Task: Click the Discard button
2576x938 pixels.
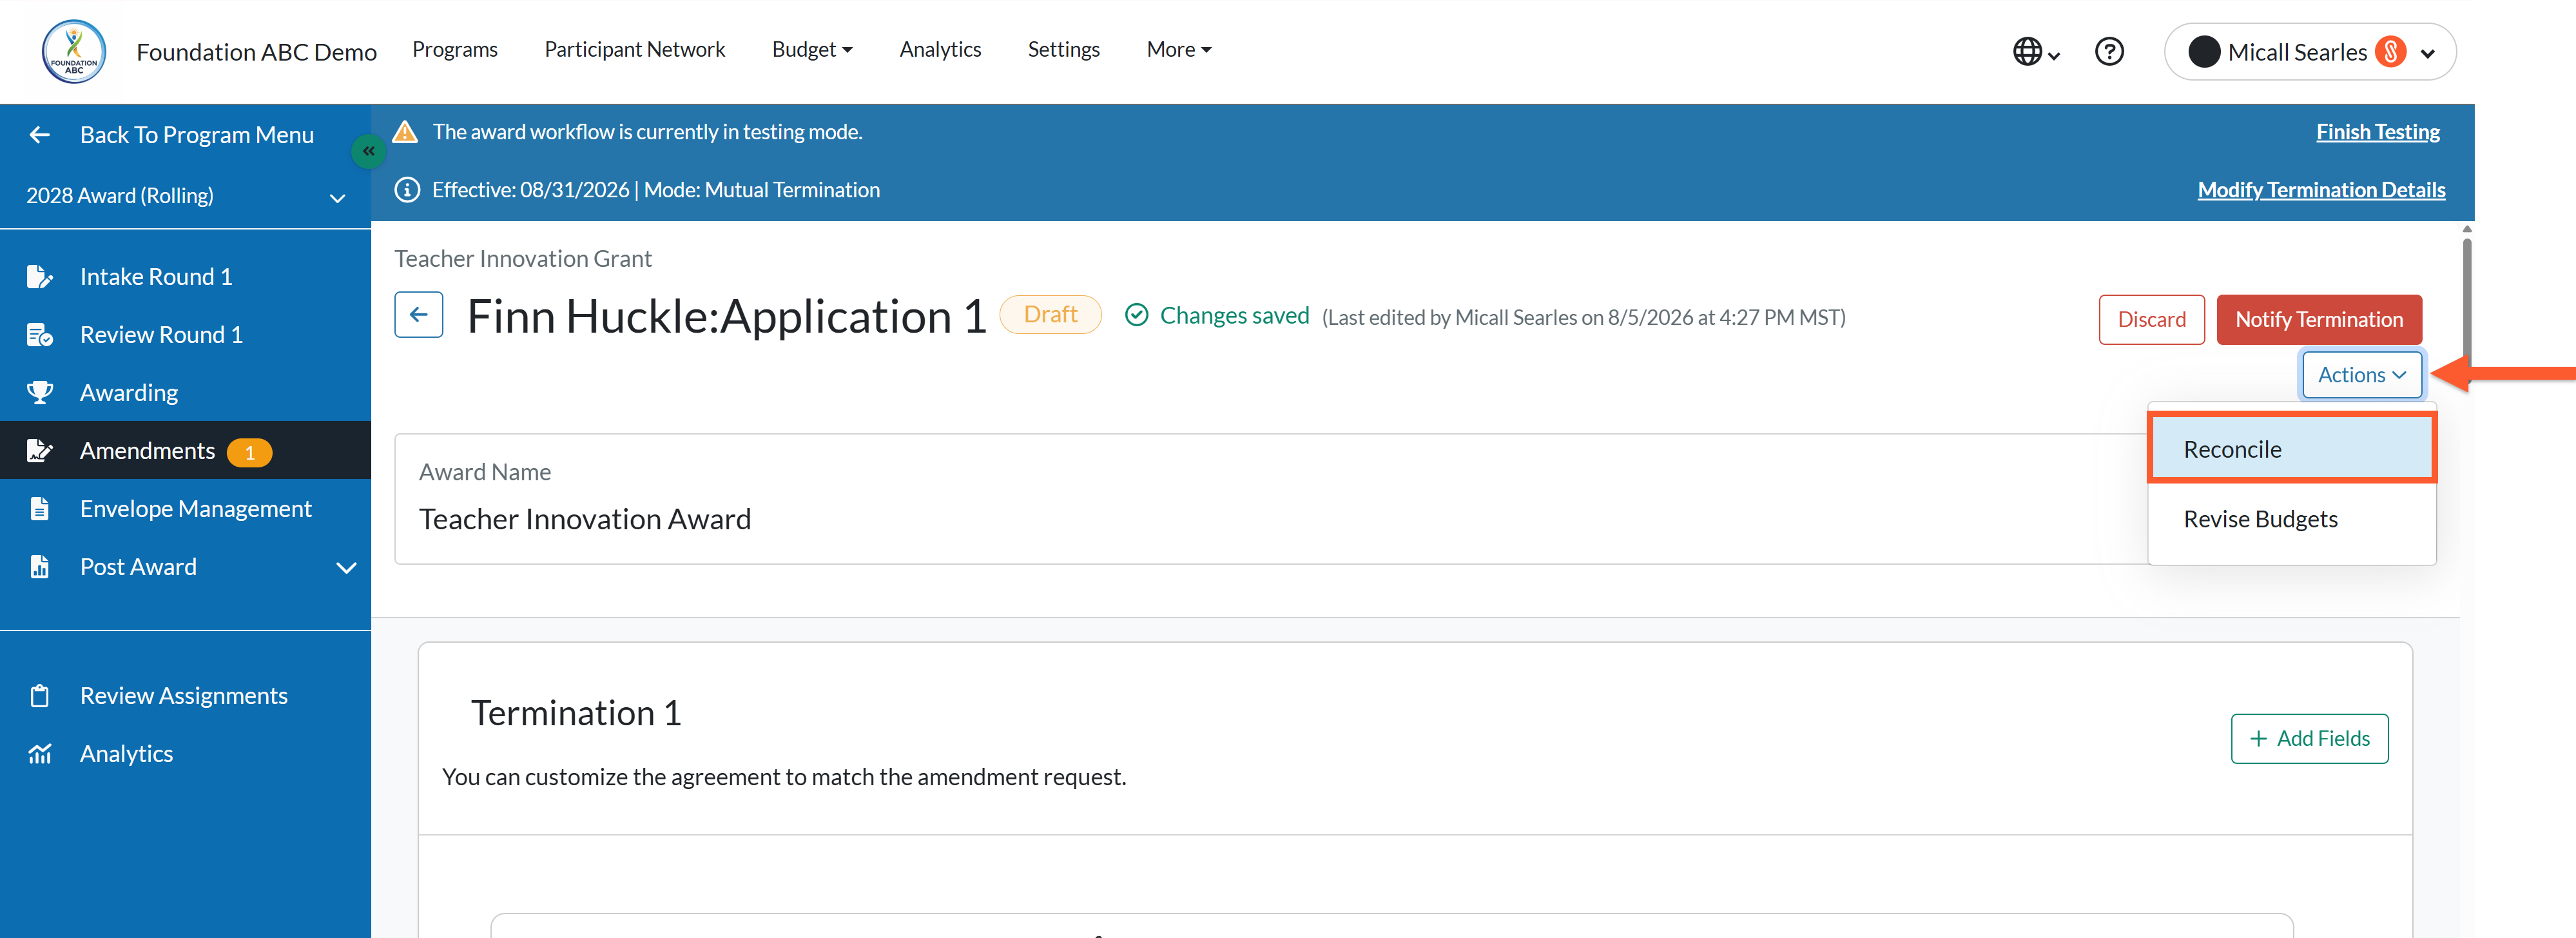Action: [x=2151, y=320]
